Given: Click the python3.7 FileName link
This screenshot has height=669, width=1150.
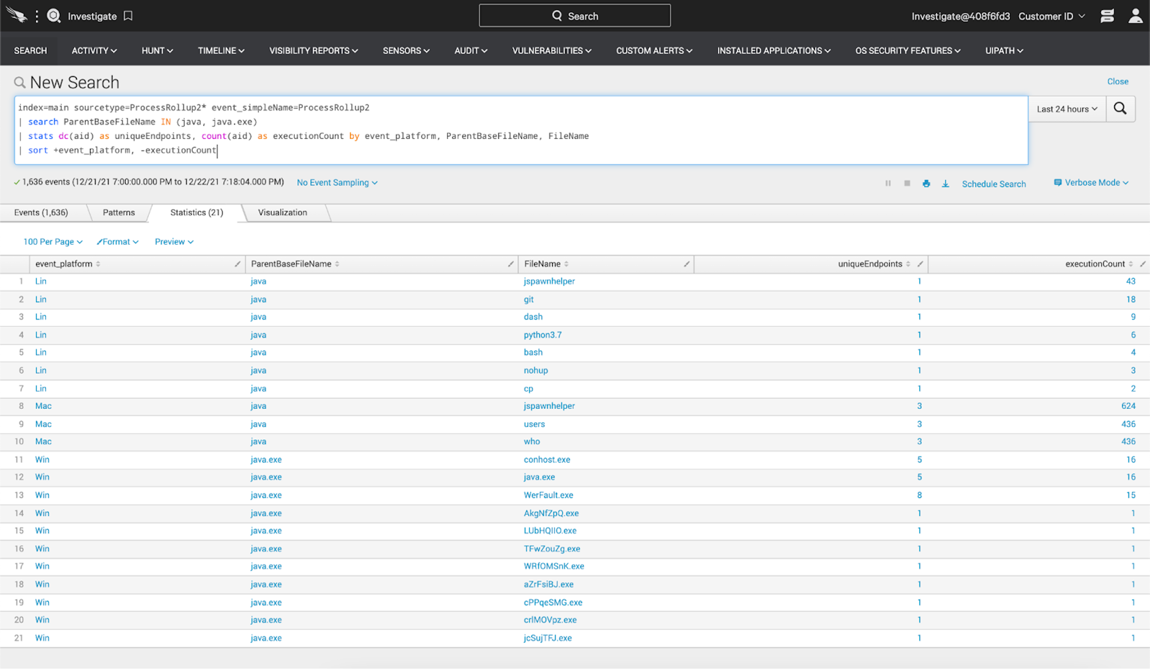Looking at the screenshot, I should coord(543,335).
